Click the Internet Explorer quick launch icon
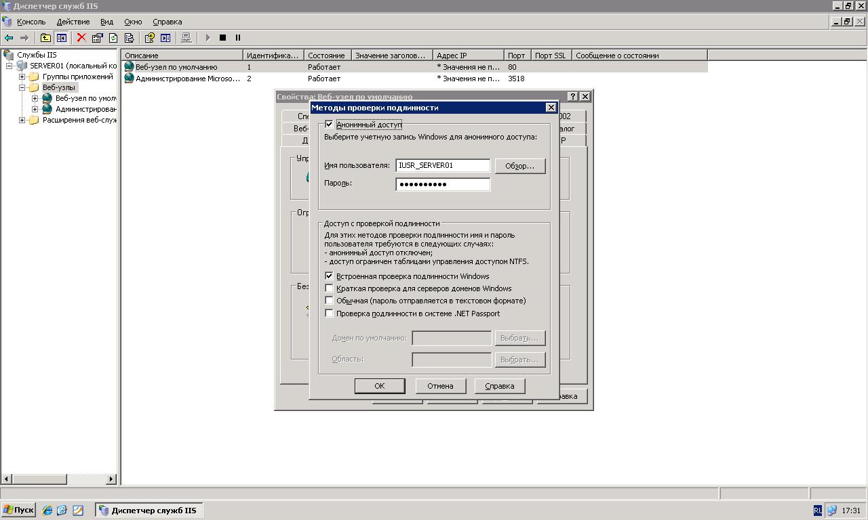This screenshot has width=868, height=520. pyautogui.click(x=47, y=511)
